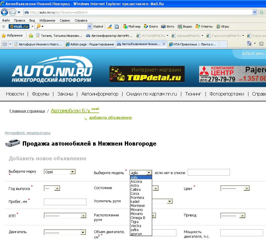Open the Татаня, Татьяна Ивановн... favorite link

coord(59,36)
